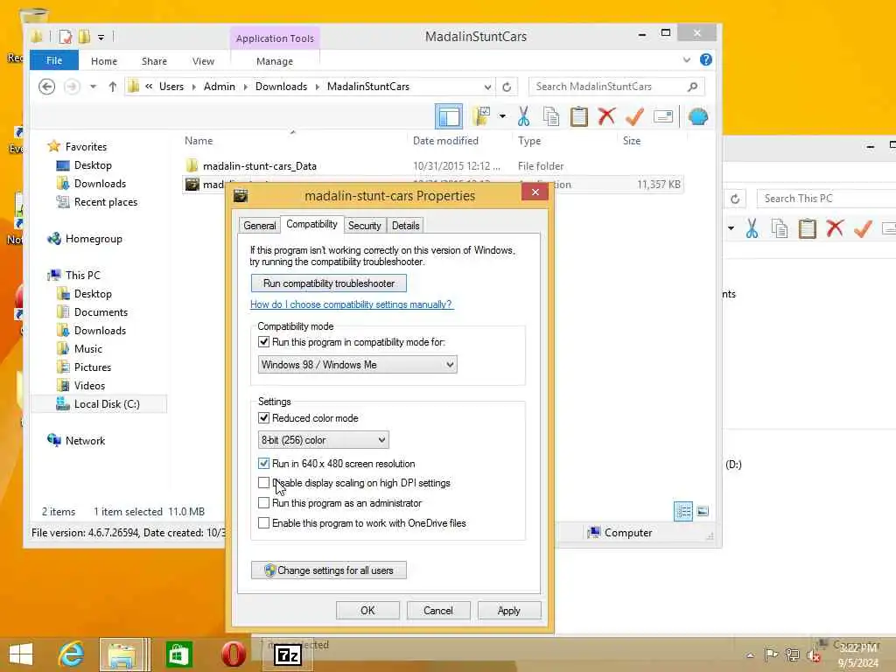Screen dimensions: 896x672
Task: Open the Help question mark icon
Action: point(706,59)
